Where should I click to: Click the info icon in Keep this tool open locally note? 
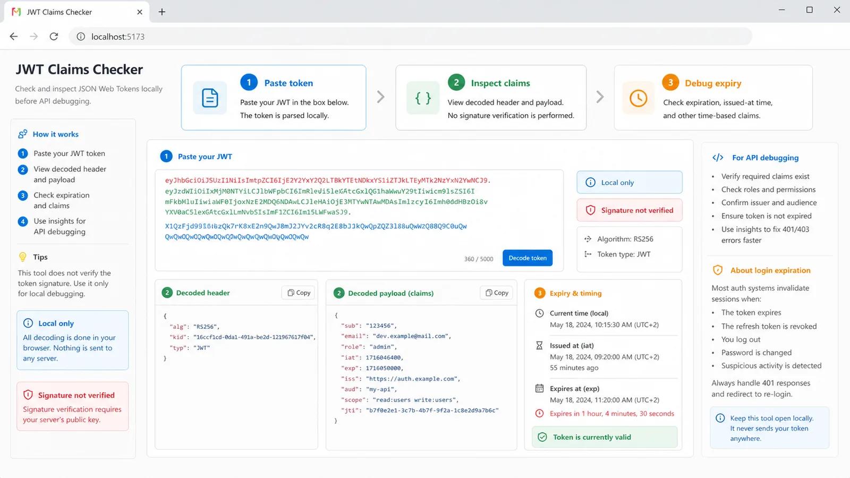click(x=720, y=418)
